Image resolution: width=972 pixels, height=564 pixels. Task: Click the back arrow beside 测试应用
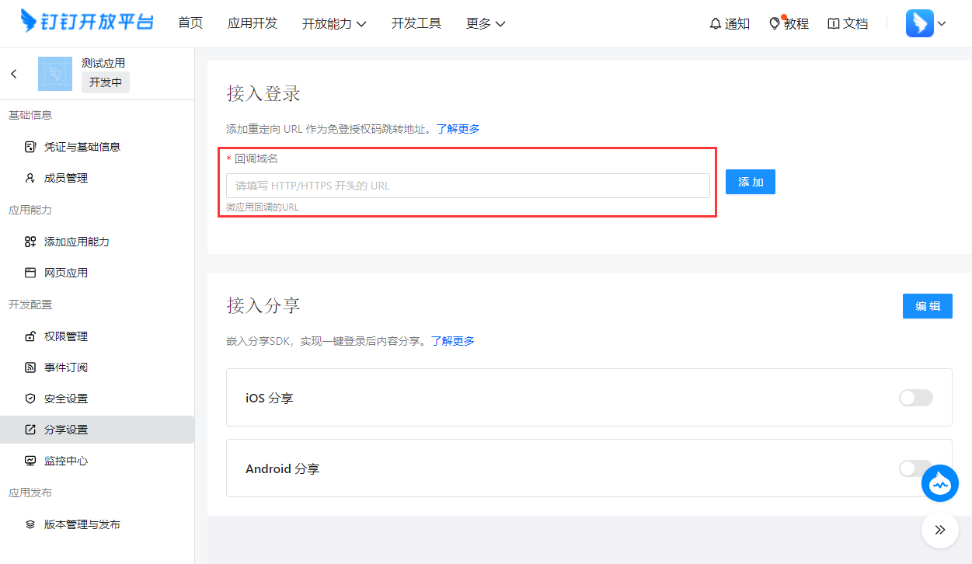(14, 74)
